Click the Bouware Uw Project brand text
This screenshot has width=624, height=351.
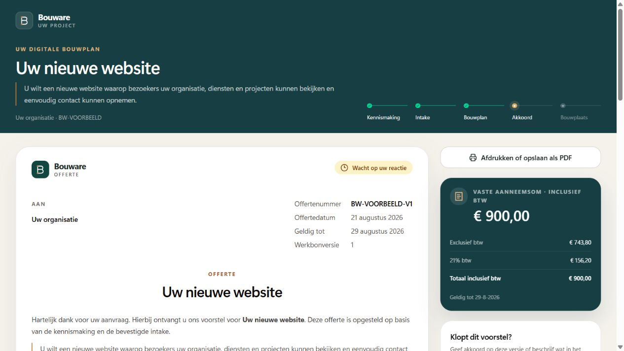pos(57,21)
